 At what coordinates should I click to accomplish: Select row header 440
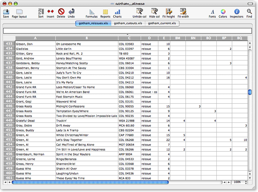(x=9, y=77)
